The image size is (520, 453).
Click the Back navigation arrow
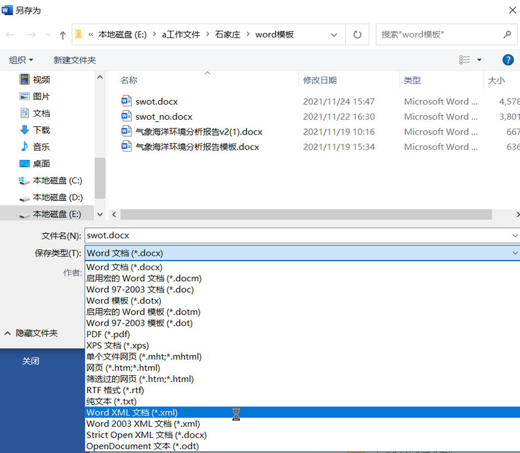(10, 35)
